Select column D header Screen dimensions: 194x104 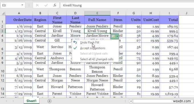click(x=75, y=13)
